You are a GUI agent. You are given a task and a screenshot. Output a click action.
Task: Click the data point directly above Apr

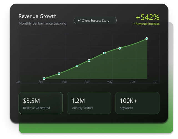coord(89,61)
